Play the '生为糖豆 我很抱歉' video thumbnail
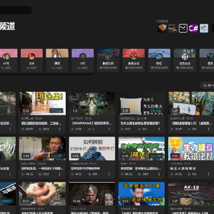This screenshot has width=214, height=214. click(x=191, y=149)
